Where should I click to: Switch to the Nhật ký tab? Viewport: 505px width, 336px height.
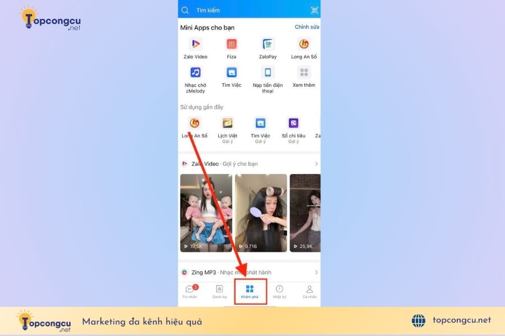tap(279, 291)
